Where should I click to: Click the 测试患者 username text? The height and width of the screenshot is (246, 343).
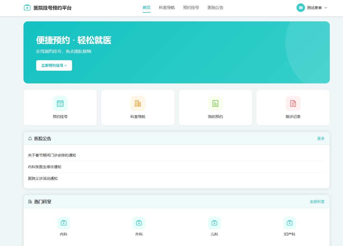click(x=314, y=8)
